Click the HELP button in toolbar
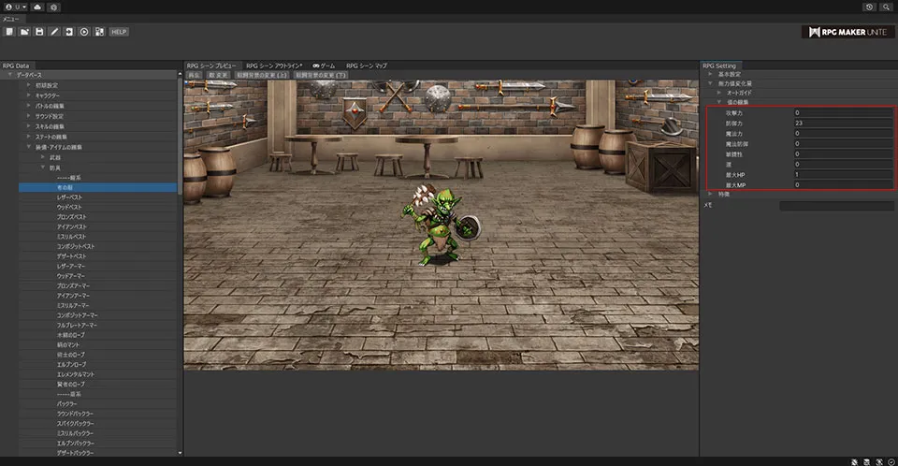Image resolution: width=898 pixels, height=466 pixels. click(119, 32)
